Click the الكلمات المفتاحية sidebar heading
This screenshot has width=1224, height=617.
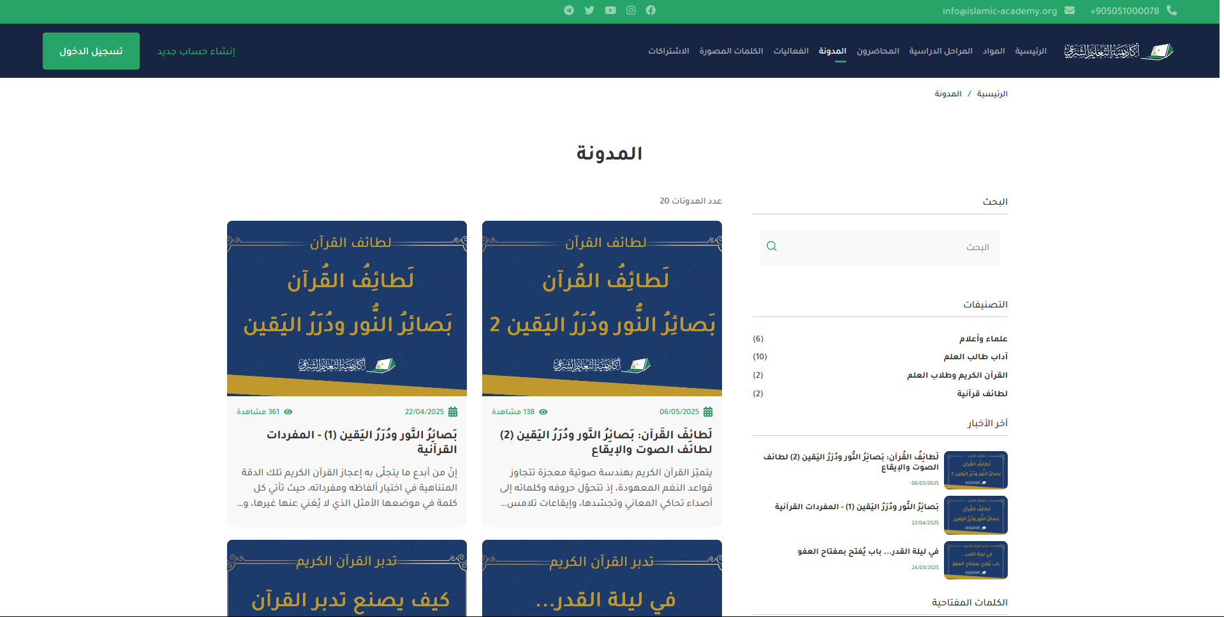click(x=970, y=602)
